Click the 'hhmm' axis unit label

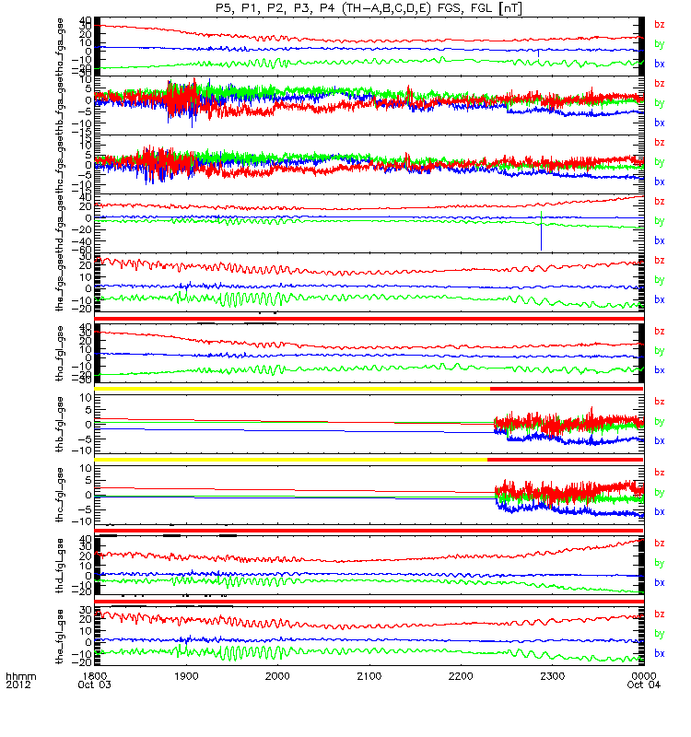point(20,676)
